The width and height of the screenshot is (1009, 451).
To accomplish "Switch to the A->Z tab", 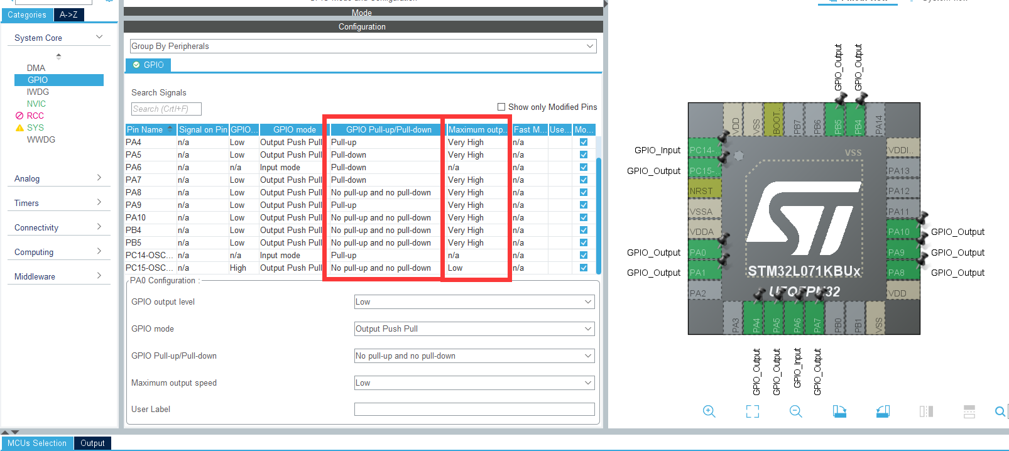I will [69, 15].
